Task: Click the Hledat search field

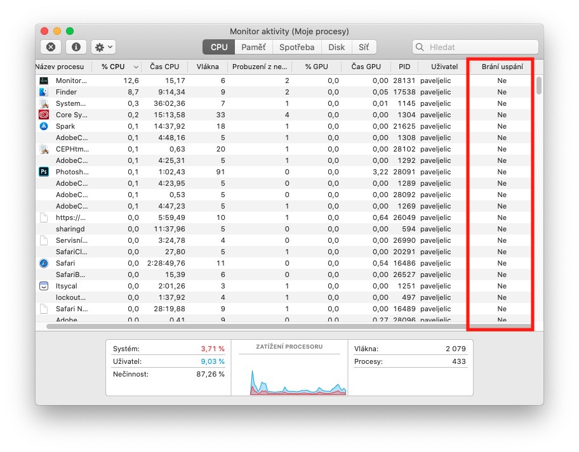Action: click(x=476, y=47)
